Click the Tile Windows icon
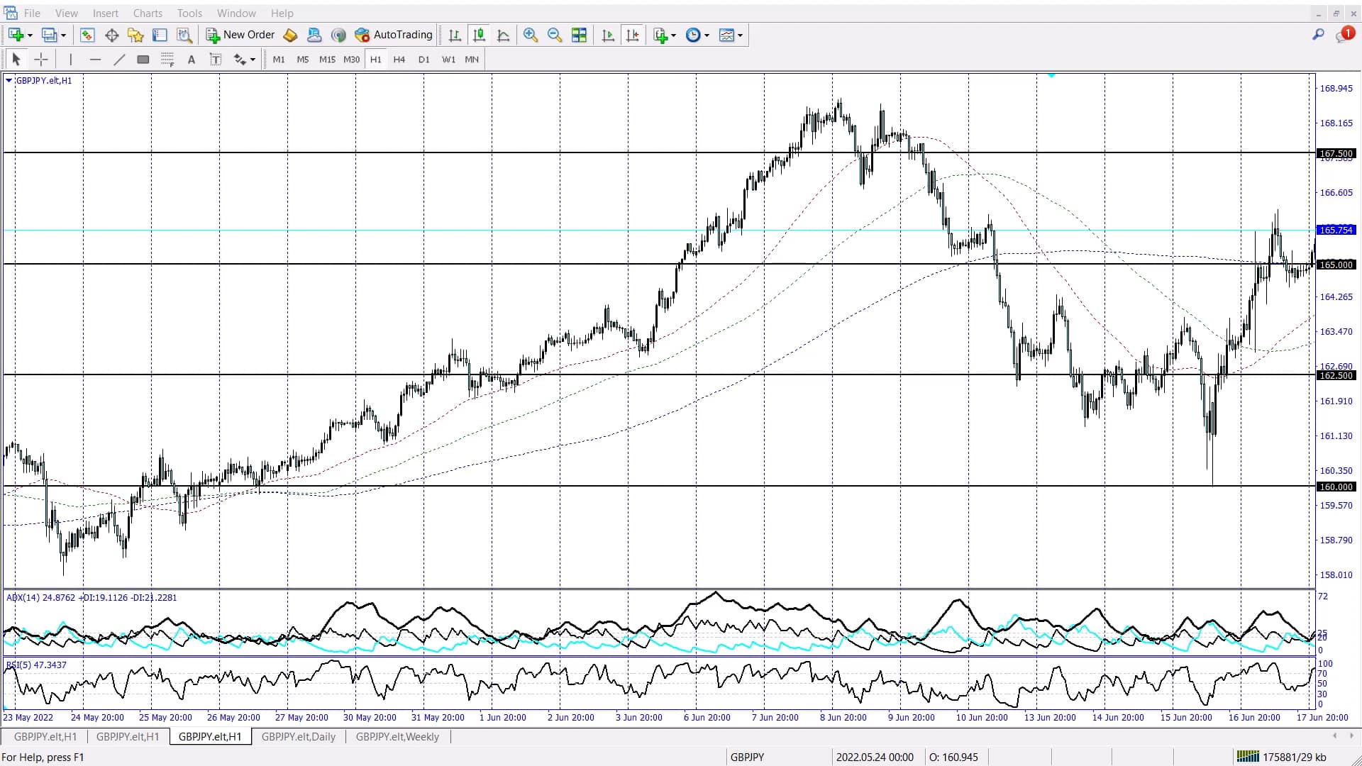Screen dimensions: 1362x766 tap(579, 35)
